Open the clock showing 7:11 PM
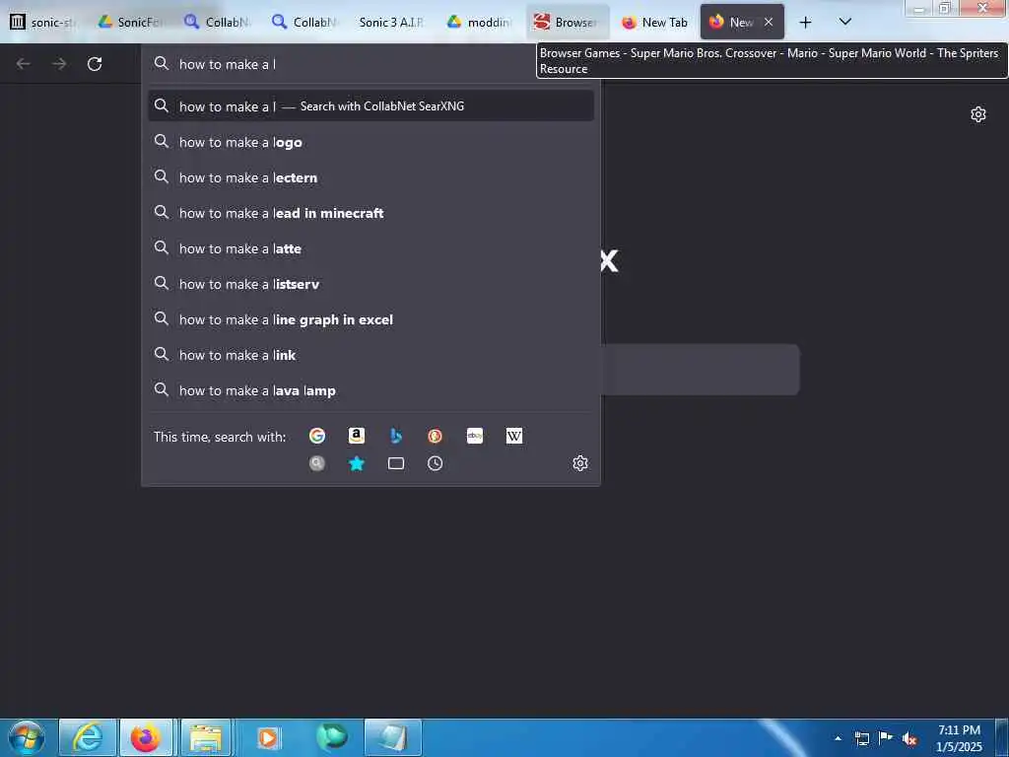 click(959, 738)
